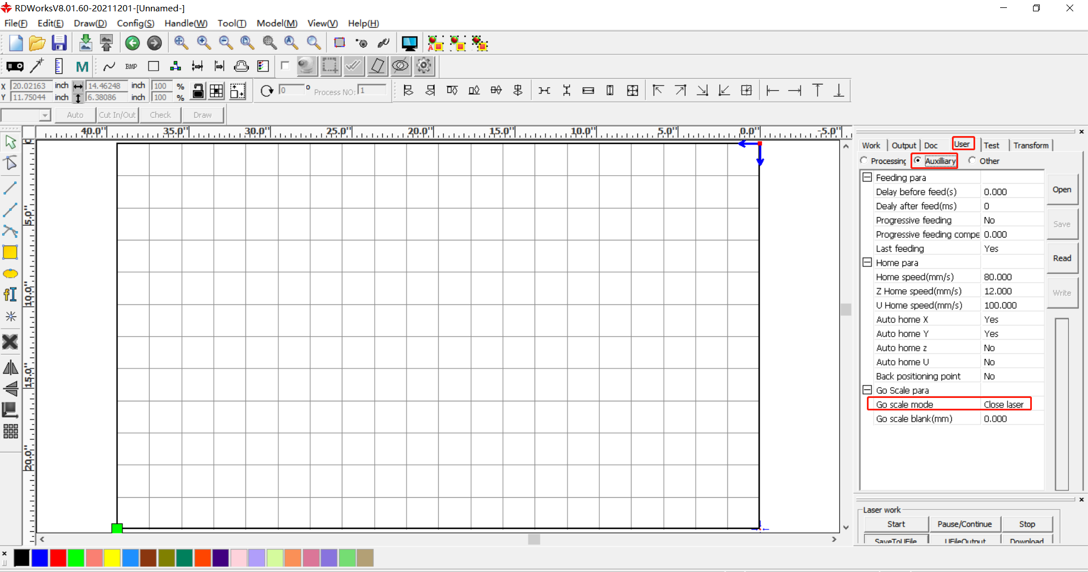1088x572 pixels.
Task: Collapse the Feeding para section
Action: pyautogui.click(x=867, y=177)
